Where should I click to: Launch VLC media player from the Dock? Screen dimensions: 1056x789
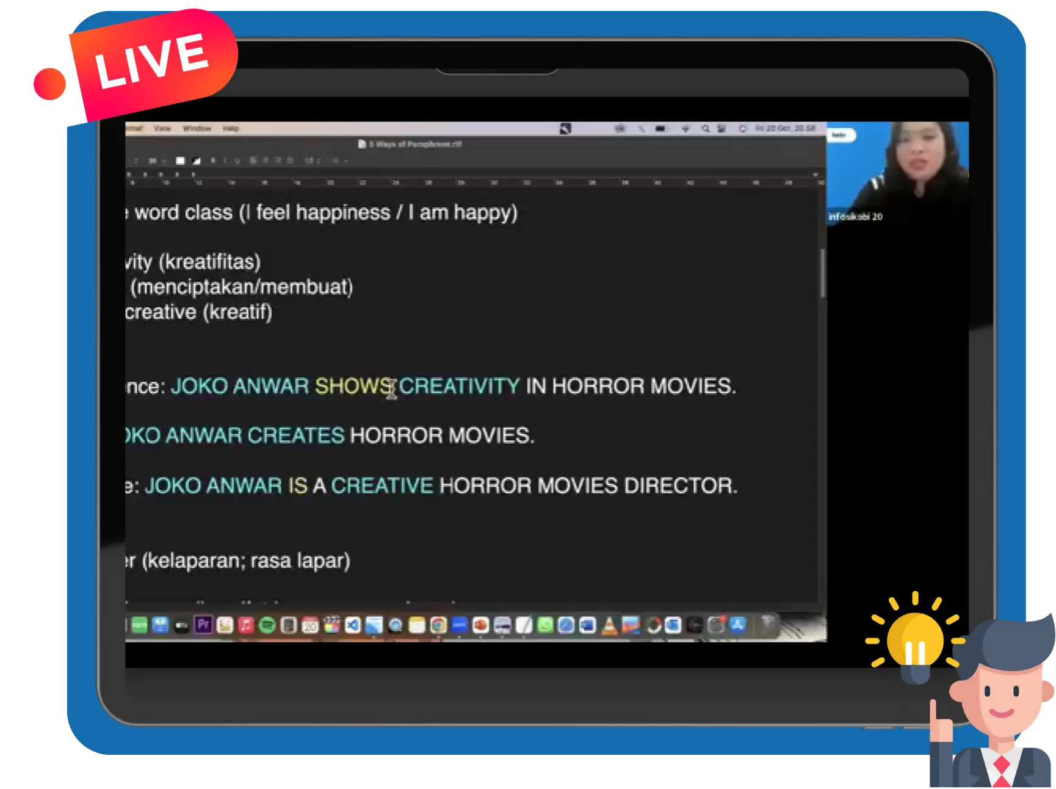pos(609,625)
